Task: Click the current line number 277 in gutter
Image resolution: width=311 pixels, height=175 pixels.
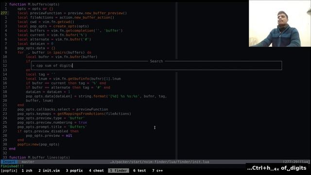Action: 4,13
